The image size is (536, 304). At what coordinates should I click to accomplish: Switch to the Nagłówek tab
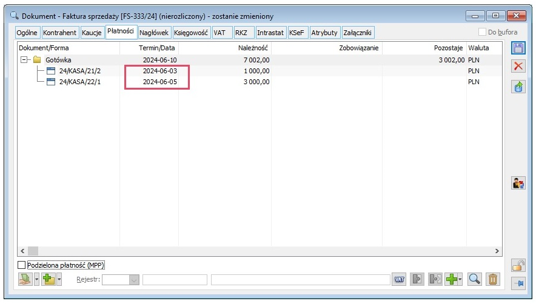[154, 33]
